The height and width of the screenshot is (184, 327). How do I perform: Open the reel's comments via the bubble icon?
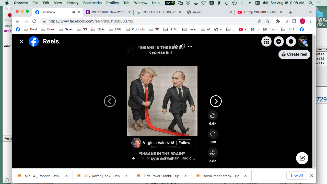[x=213, y=134]
